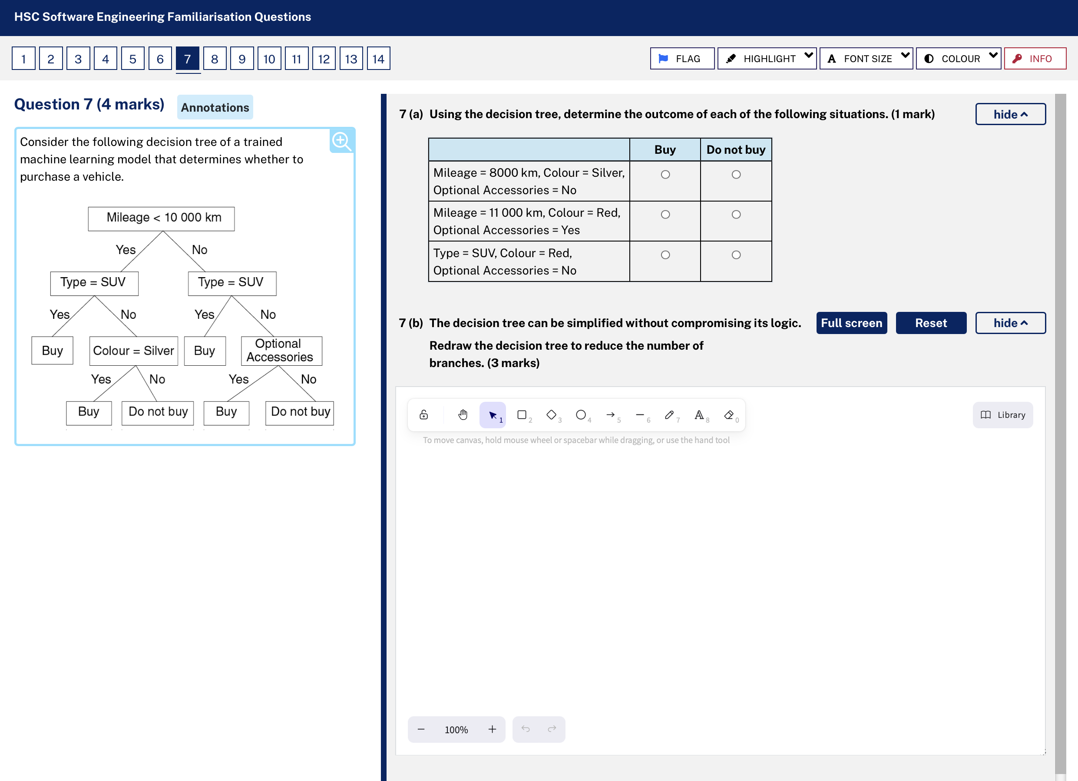
Task: Choose Do not buy for Mileage 11 000 km row
Action: (736, 215)
